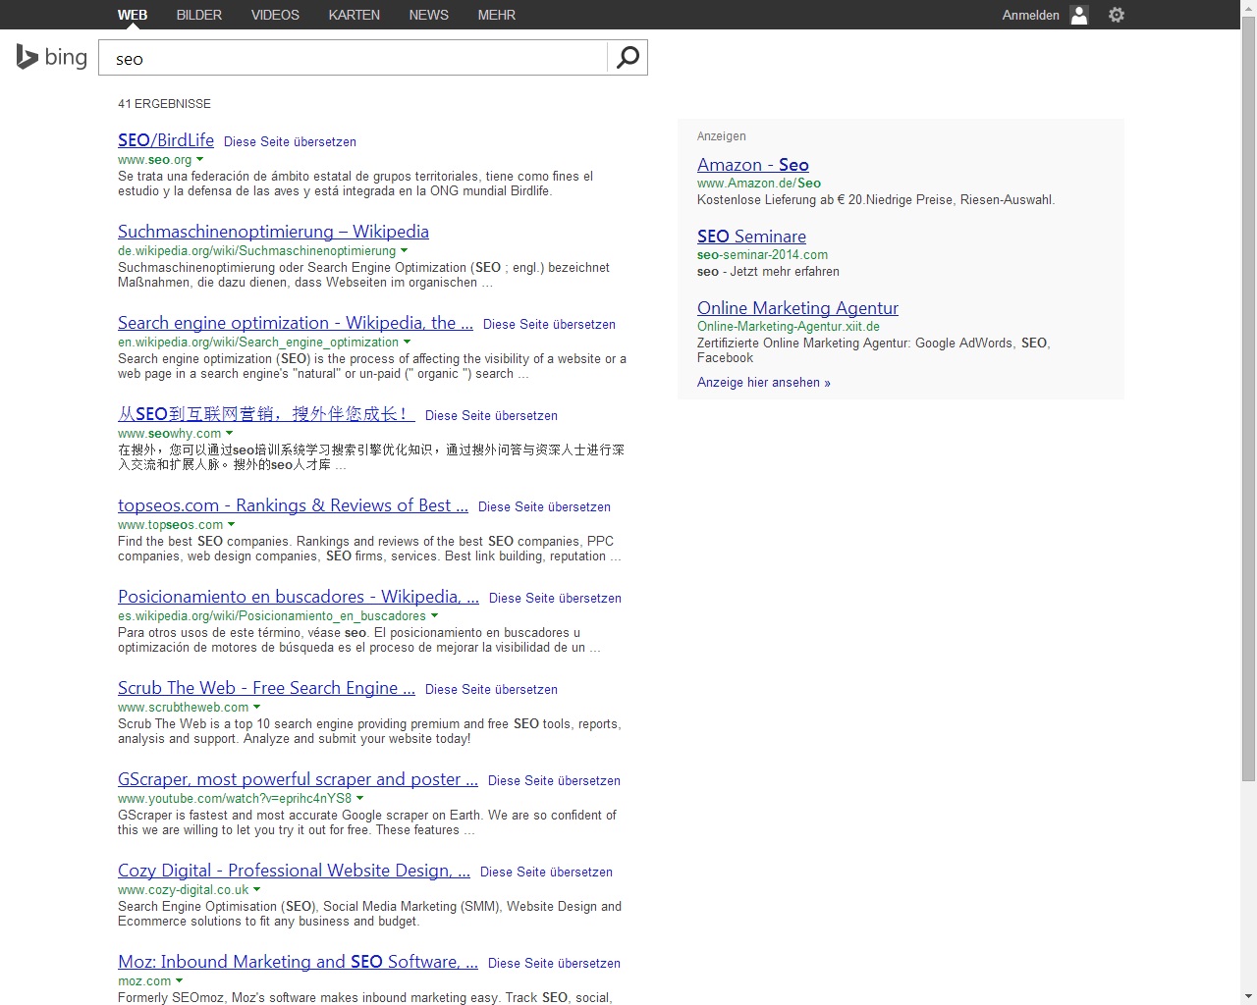Screen dimensions: 1257x1005
Task: Open the SEO/BirdLife result
Action: tap(166, 140)
